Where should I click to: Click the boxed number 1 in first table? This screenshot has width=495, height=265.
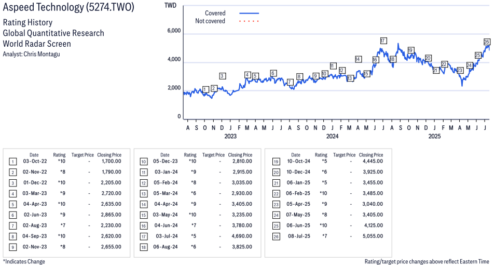click(12, 162)
